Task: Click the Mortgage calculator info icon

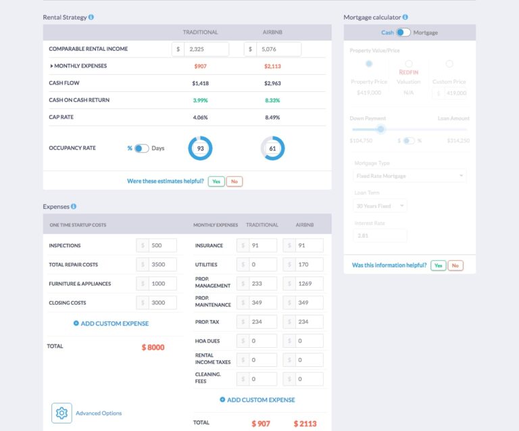Action: click(x=405, y=17)
